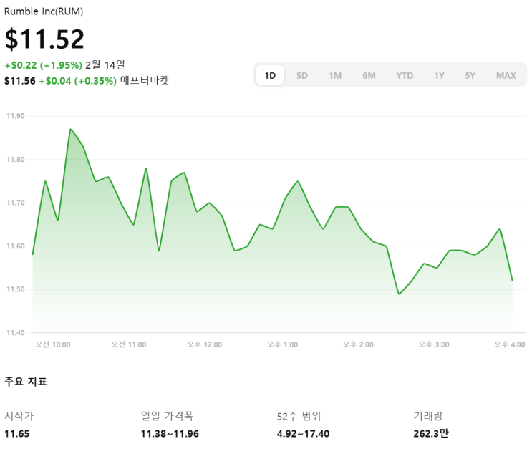Screen dimensions: 532x449
Task: Switch chart to 1Y range
Action: pyautogui.click(x=439, y=75)
